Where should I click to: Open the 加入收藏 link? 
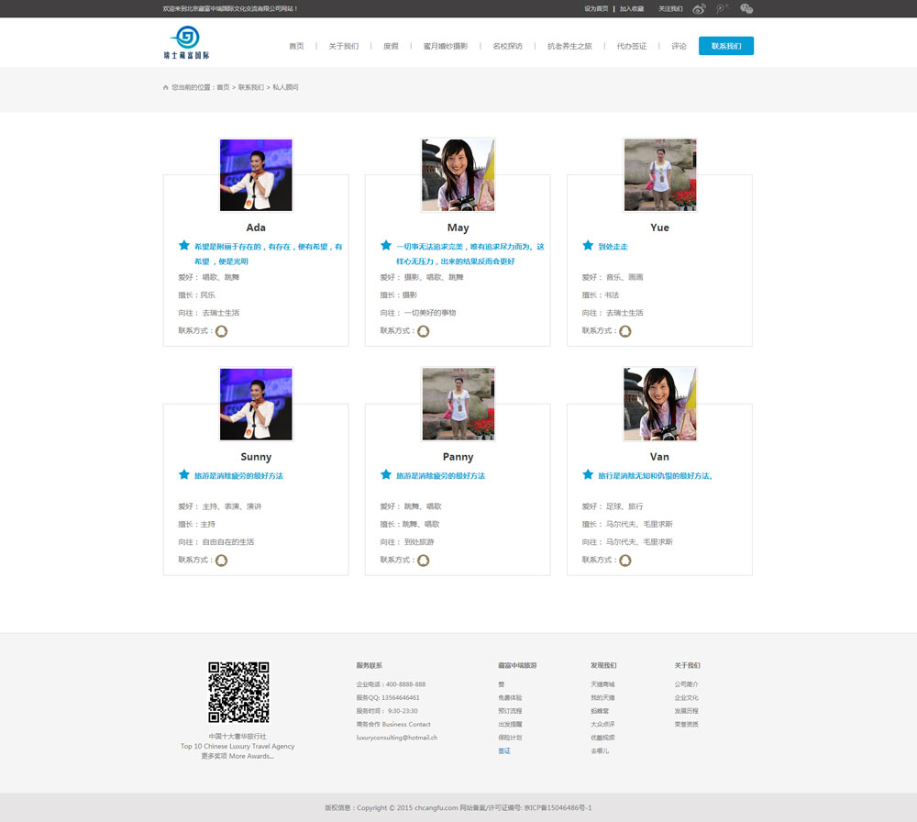[x=632, y=9]
